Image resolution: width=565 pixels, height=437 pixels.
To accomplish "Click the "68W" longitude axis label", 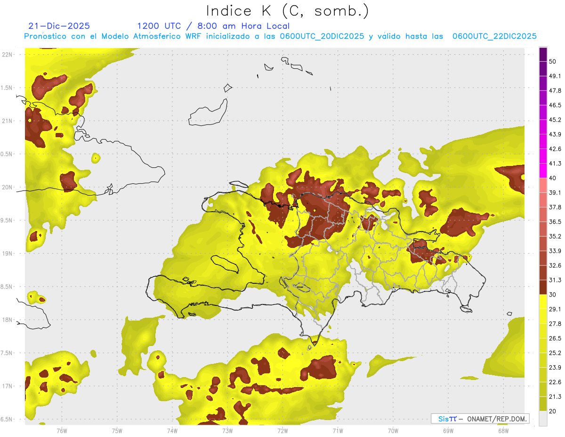I will pyautogui.click(x=503, y=431).
